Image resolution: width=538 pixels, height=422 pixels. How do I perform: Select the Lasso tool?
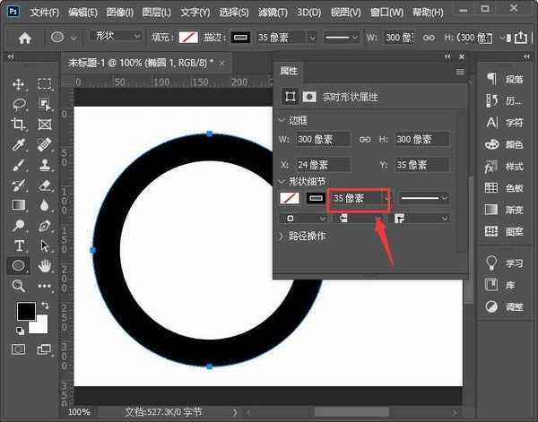click(x=19, y=104)
